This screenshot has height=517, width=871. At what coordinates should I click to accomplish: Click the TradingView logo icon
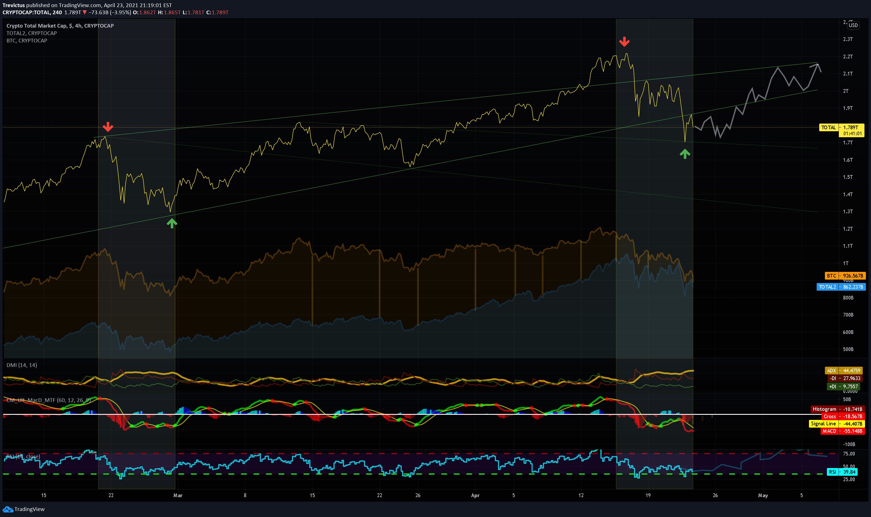[x=8, y=509]
